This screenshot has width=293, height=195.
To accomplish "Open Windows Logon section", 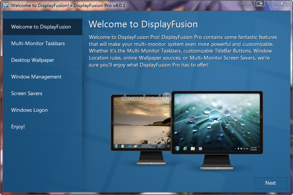I will pos(43,110).
